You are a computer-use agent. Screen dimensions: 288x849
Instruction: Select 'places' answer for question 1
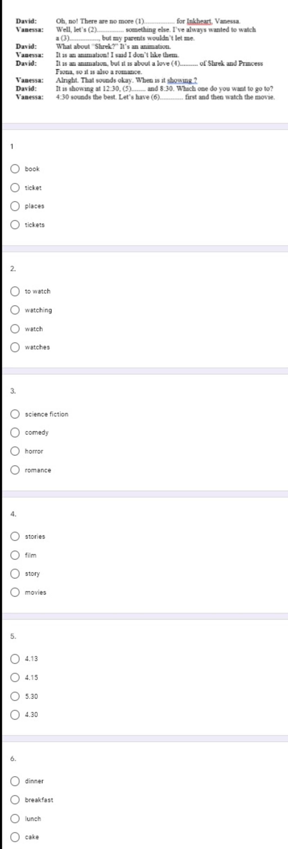coord(15,206)
